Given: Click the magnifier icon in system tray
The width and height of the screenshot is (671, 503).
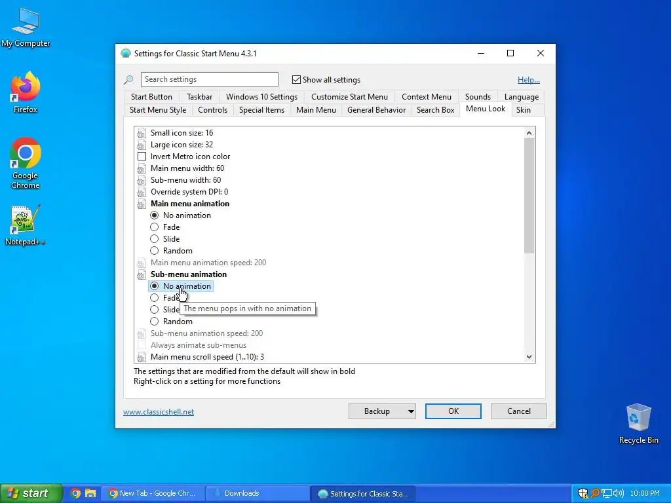Looking at the screenshot, I should (x=595, y=493).
